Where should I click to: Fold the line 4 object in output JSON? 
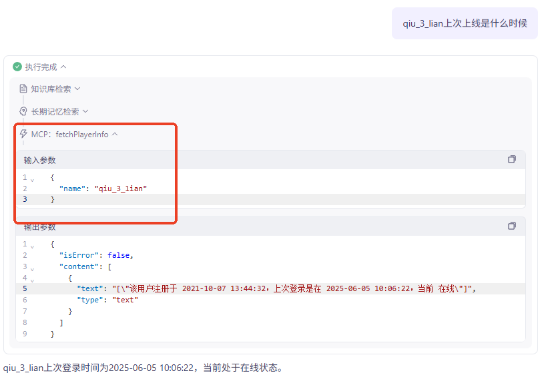(32, 279)
